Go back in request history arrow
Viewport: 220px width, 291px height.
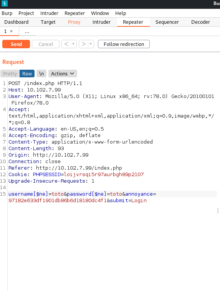click(66, 44)
